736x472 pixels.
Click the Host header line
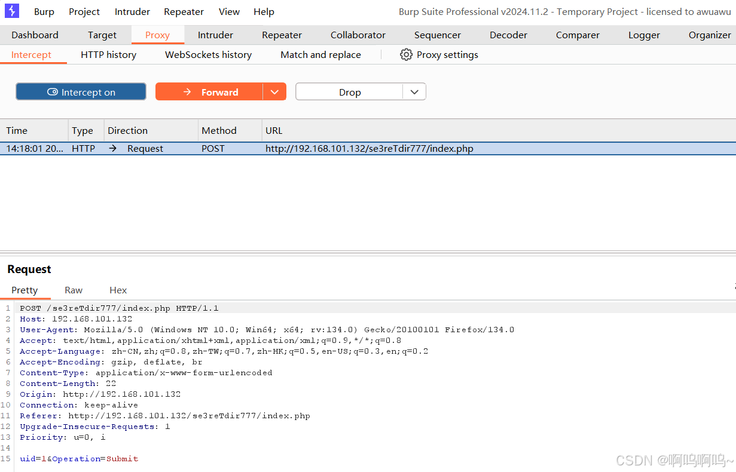tap(76, 319)
